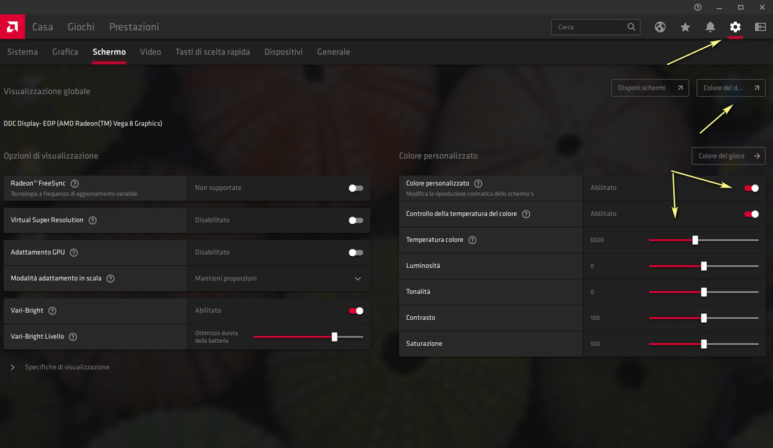Click the search magnifier icon

pyautogui.click(x=631, y=27)
